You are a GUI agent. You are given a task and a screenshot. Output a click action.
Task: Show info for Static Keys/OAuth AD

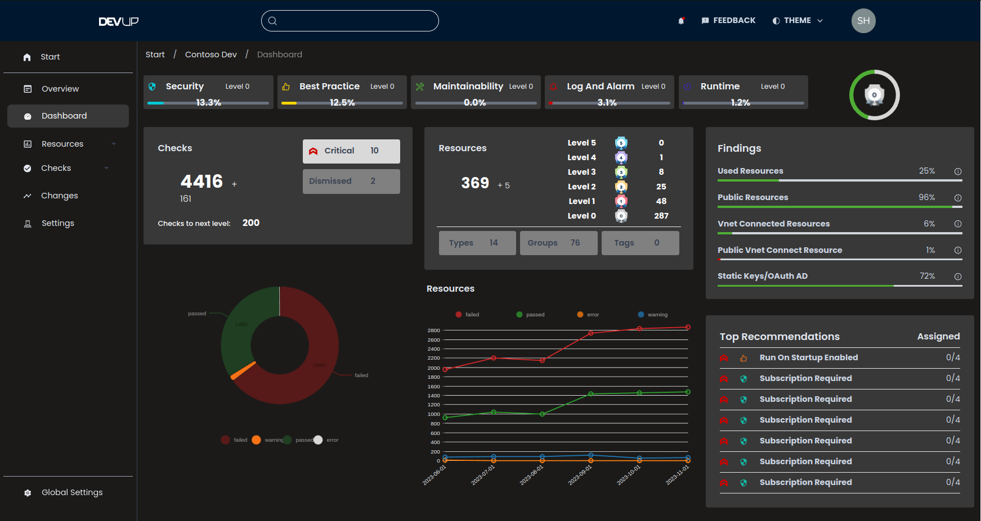[x=958, y=277]
